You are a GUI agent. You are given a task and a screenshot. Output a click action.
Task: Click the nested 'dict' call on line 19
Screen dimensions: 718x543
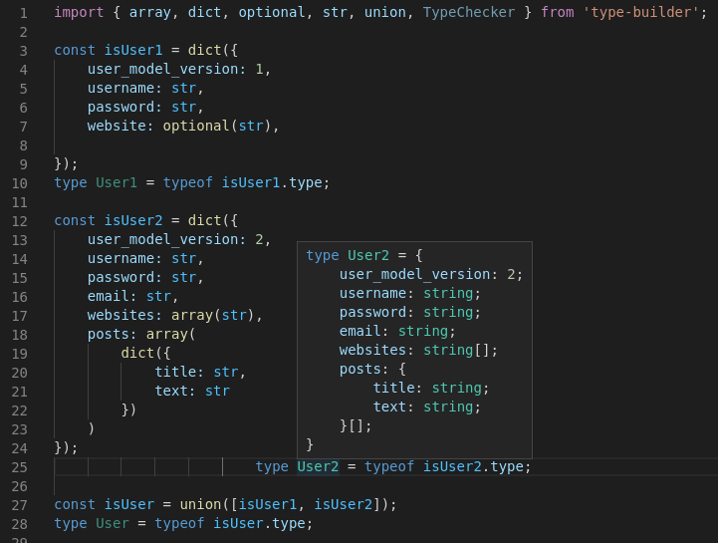click(x=137, y=354)
